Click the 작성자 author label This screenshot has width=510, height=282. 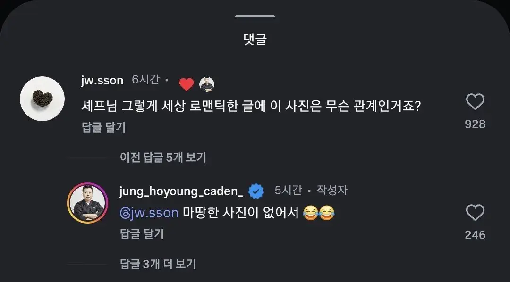coord(332,190)
